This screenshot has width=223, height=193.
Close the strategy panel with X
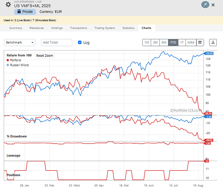click(213, 5)
